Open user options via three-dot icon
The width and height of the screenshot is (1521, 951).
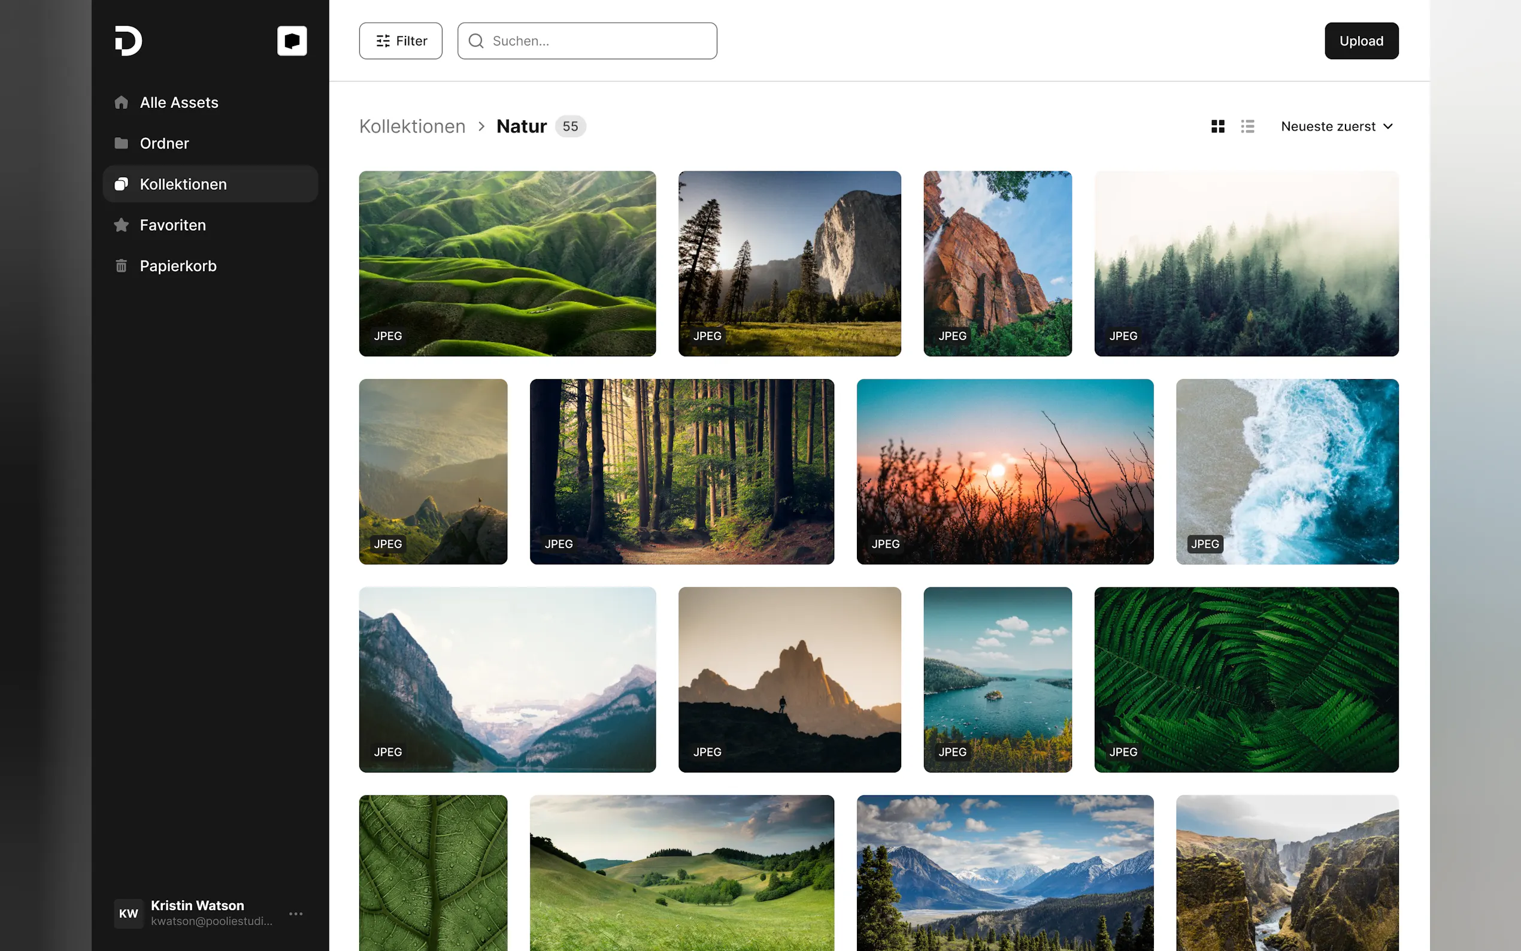[x=296, y=913]
